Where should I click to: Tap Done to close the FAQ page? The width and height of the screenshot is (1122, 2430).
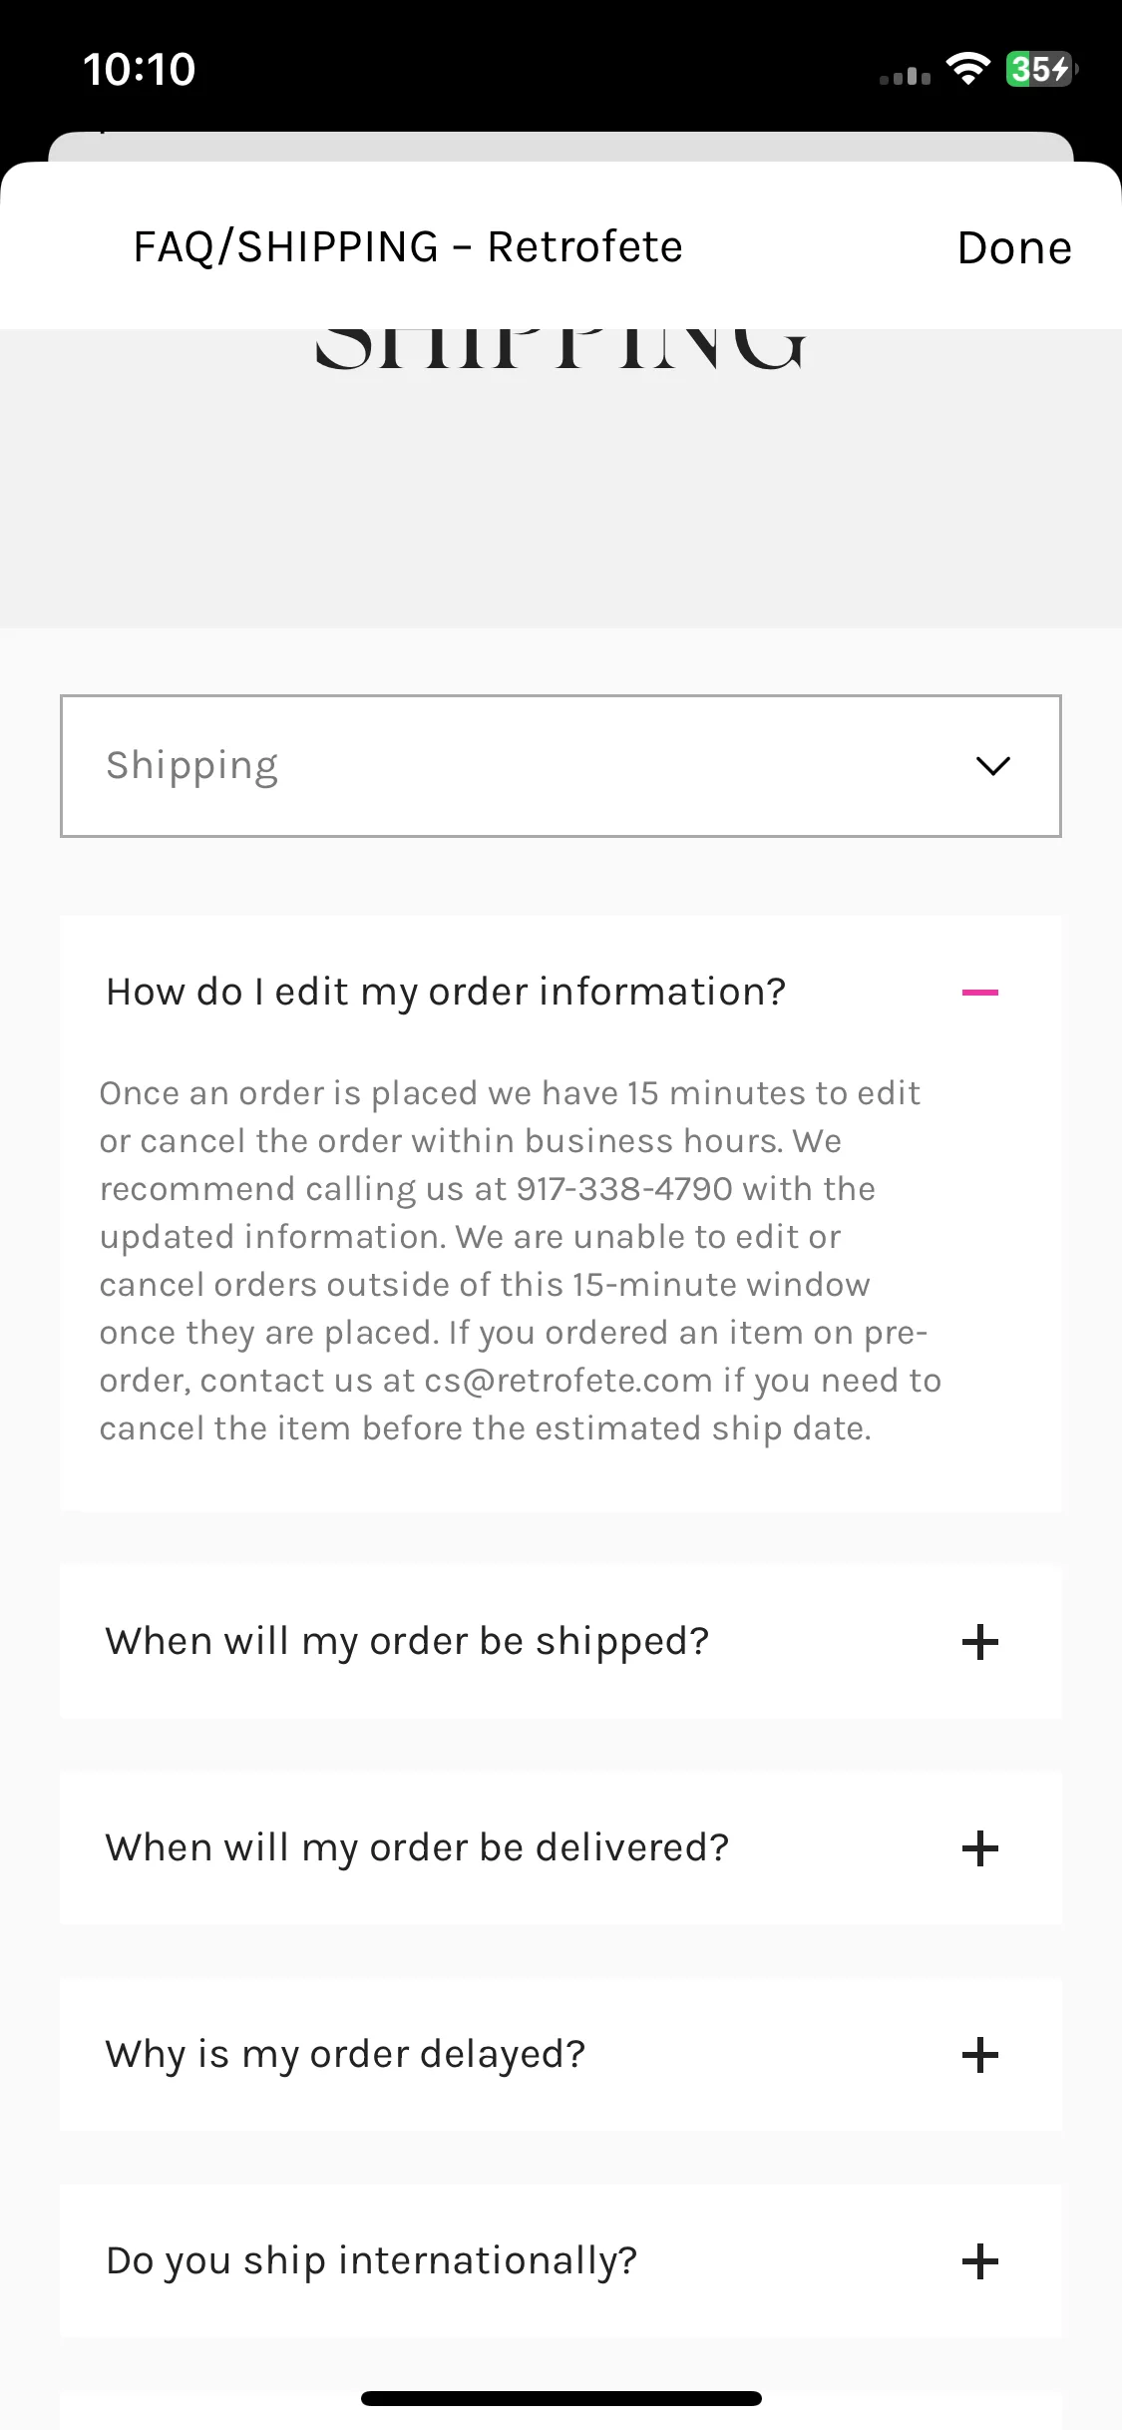[x=1014, y=247]
